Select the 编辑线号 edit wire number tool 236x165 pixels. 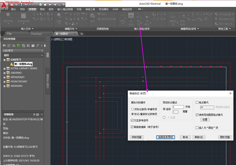(173, 19)
